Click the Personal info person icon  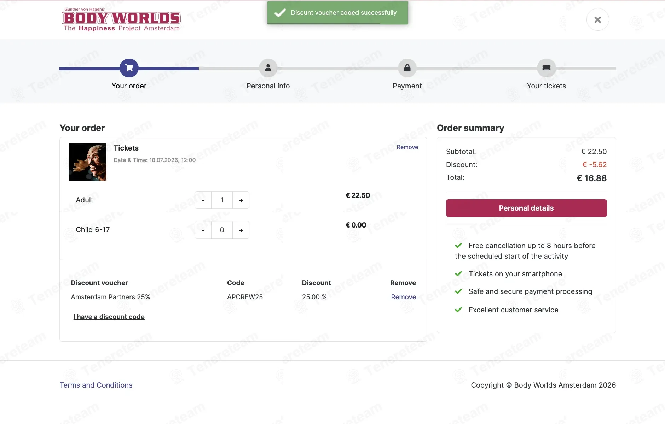pyautogui.click(x=268, y=68)
